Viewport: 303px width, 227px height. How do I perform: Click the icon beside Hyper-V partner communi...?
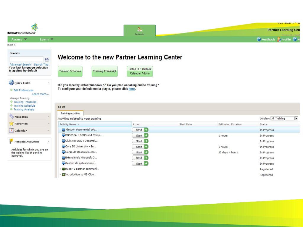(x=63, y=169)
